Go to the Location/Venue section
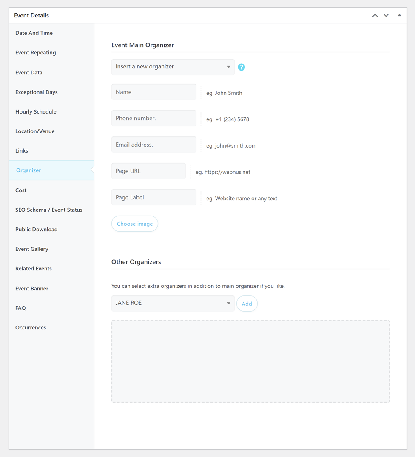 click(35, 131)
